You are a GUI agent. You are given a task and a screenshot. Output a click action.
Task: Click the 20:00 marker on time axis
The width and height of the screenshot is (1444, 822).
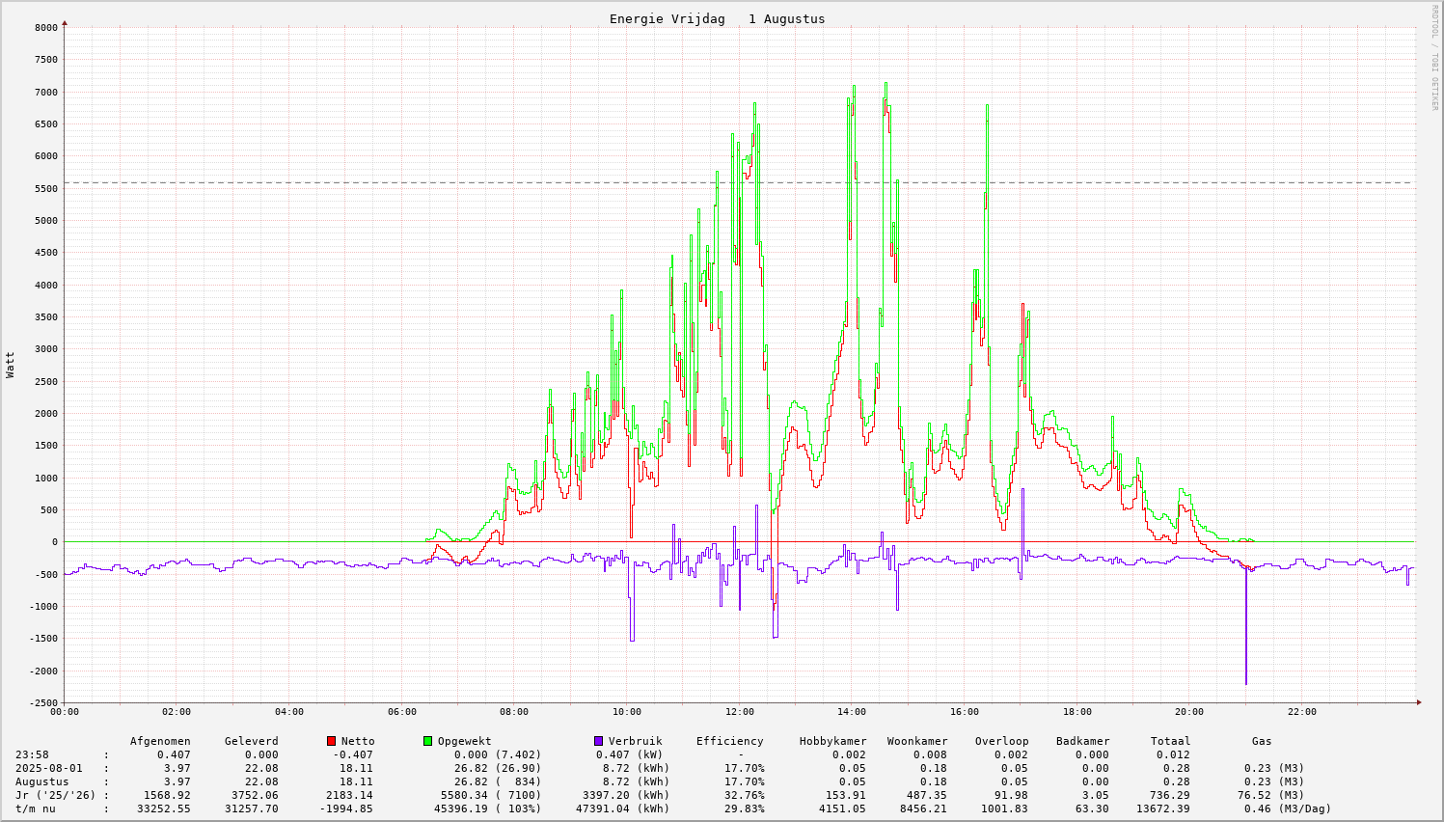(1189, 712)
